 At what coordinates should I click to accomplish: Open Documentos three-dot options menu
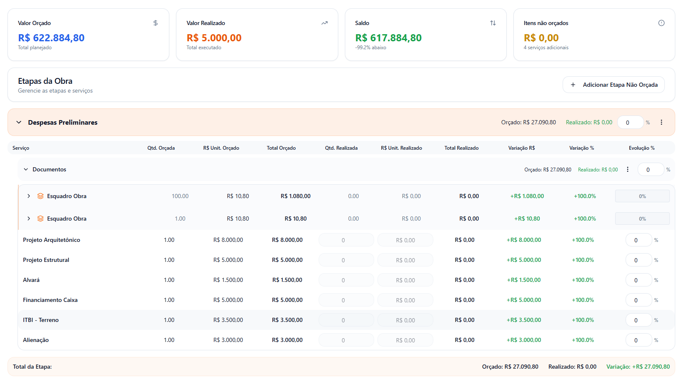(x=628, y=169)
